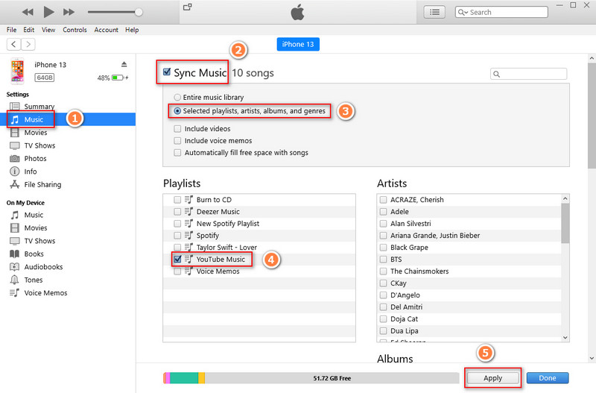This screenshot has height=393, width=596.
Task: Click the iPhone 13 device button
Action: coord(298,44)
